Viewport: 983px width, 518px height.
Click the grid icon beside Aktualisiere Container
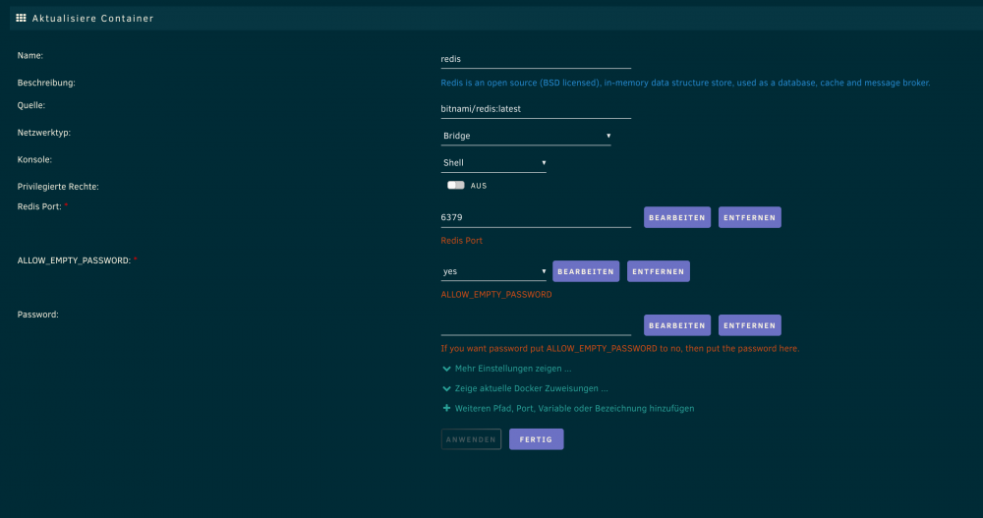[21, 19]
